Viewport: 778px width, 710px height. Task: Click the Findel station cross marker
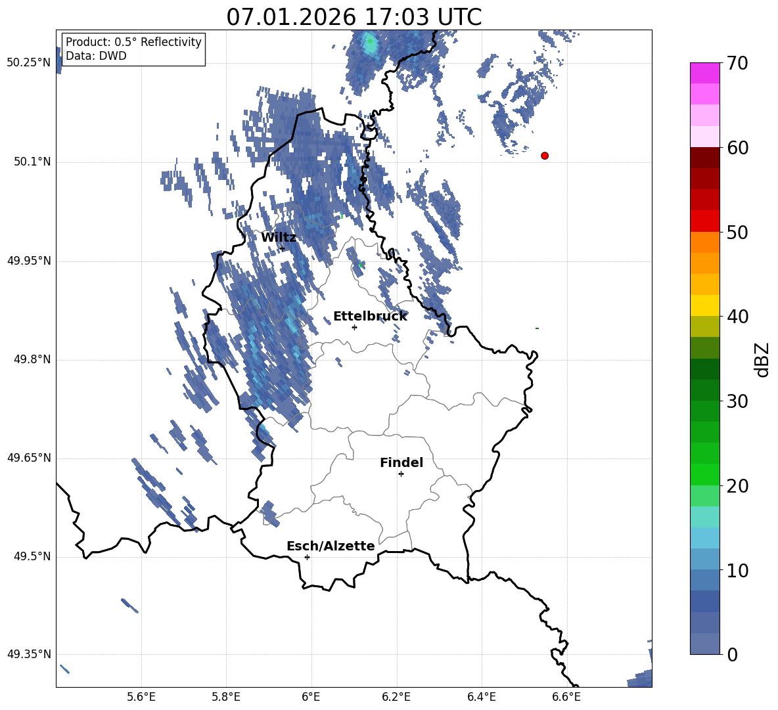(x=401, y=474)
